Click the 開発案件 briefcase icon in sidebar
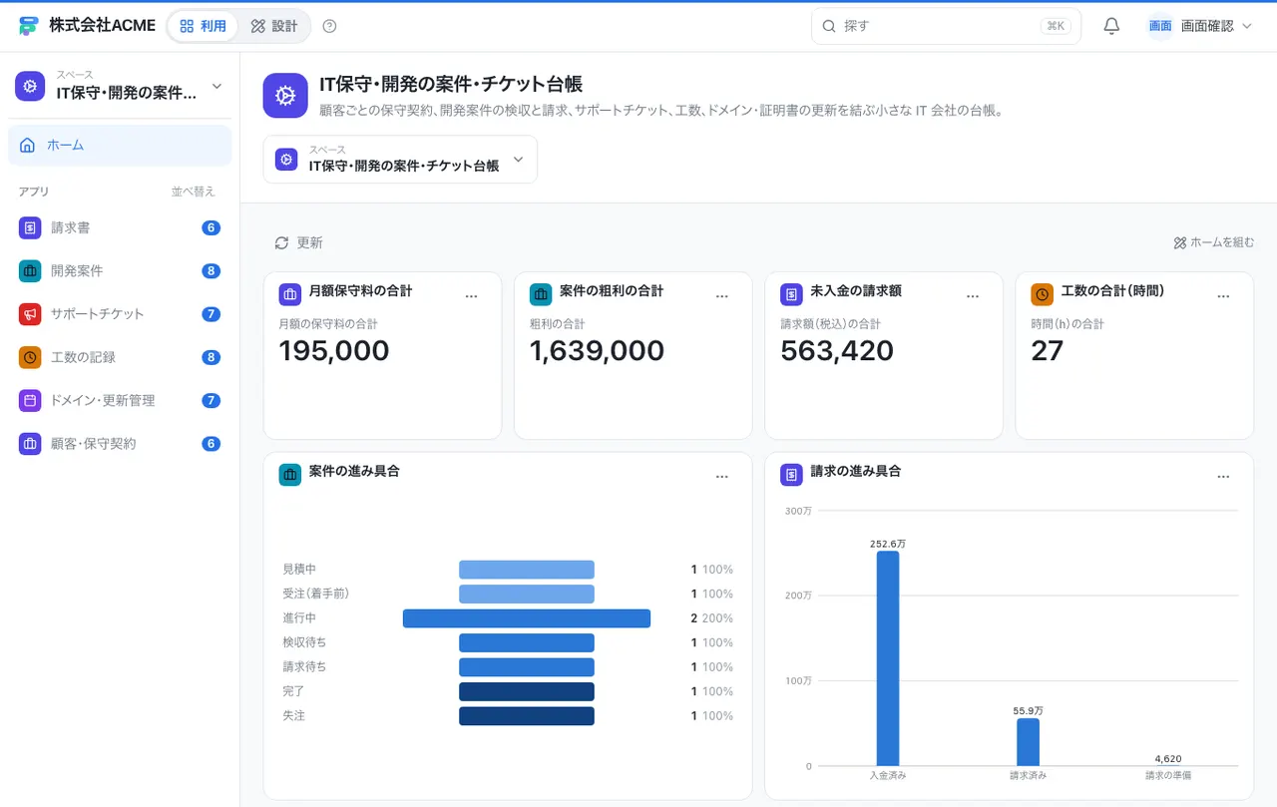The height and width of the screenshot is (807, 1277). tap(30, 270)
